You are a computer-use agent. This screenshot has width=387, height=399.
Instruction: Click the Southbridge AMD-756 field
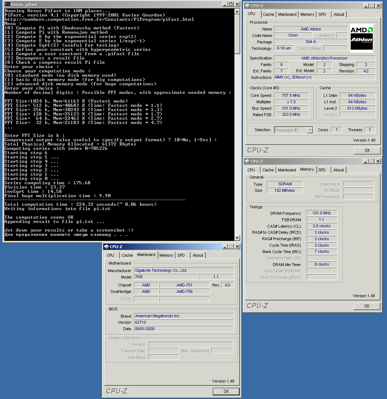click(185, 291)
